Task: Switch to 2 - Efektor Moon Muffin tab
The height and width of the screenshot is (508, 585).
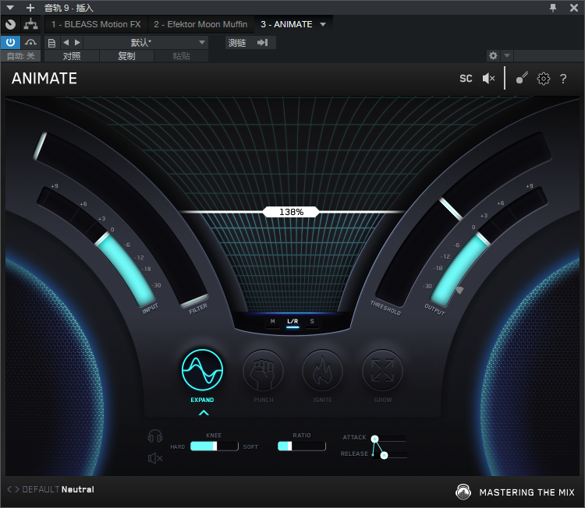Action: tap(200, 25)
